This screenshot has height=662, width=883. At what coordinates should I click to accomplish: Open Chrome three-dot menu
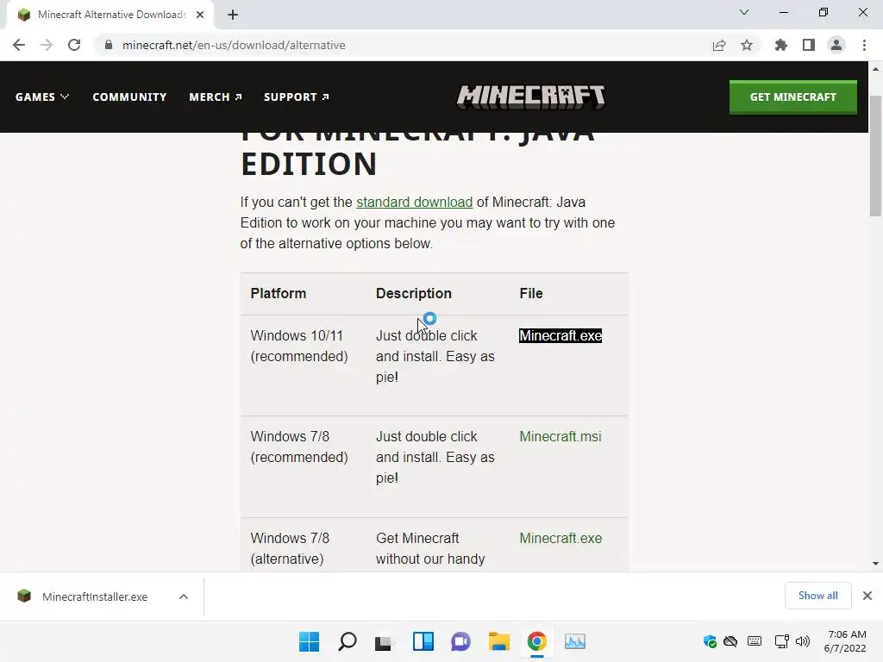click(x=864, y=45)
